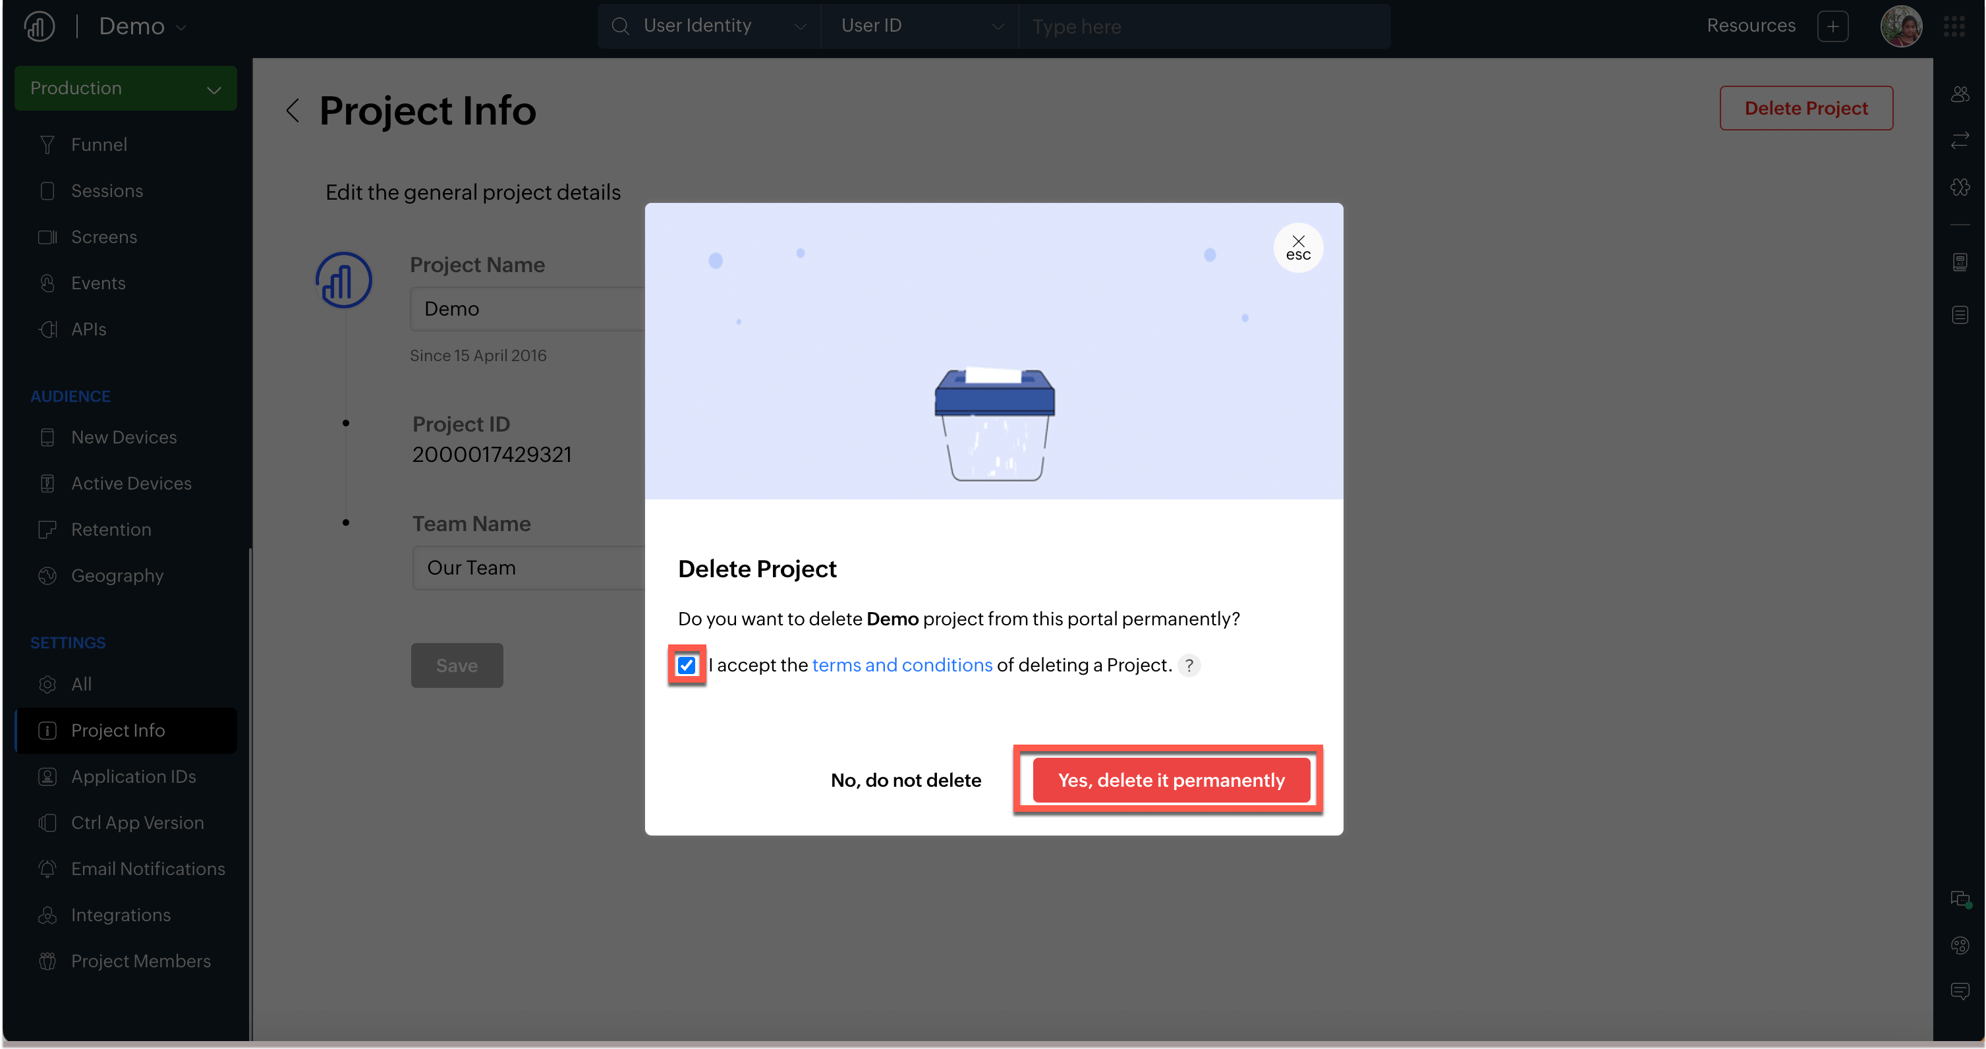Expand the Production environment dropdown
The image size is (1986, 1049).
pyautogui.click(x=126, y=89)
